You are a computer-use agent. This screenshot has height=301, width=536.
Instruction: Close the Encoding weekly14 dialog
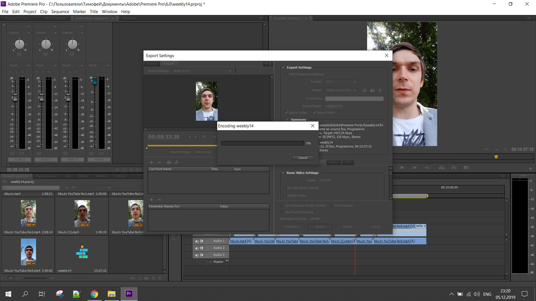312,126
